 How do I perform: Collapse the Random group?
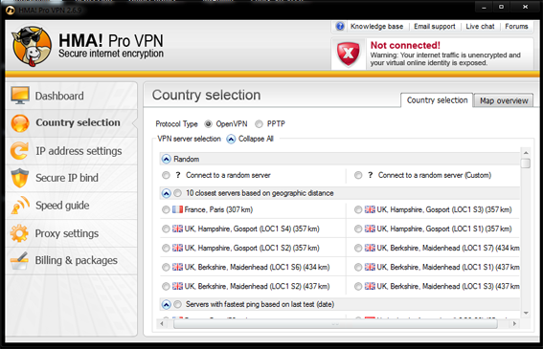coord(167,159)
